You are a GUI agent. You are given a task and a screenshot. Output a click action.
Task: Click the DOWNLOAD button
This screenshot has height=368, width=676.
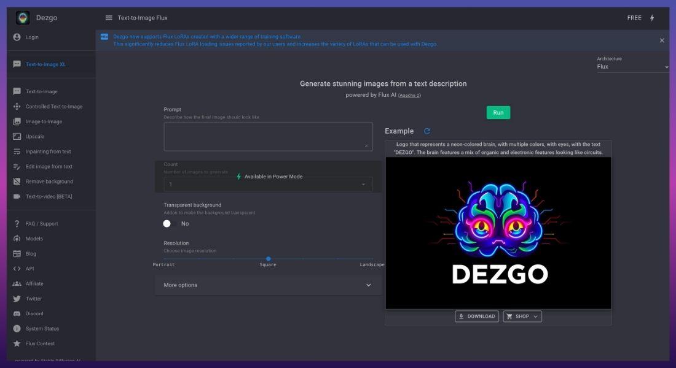[x=477, y=316]
